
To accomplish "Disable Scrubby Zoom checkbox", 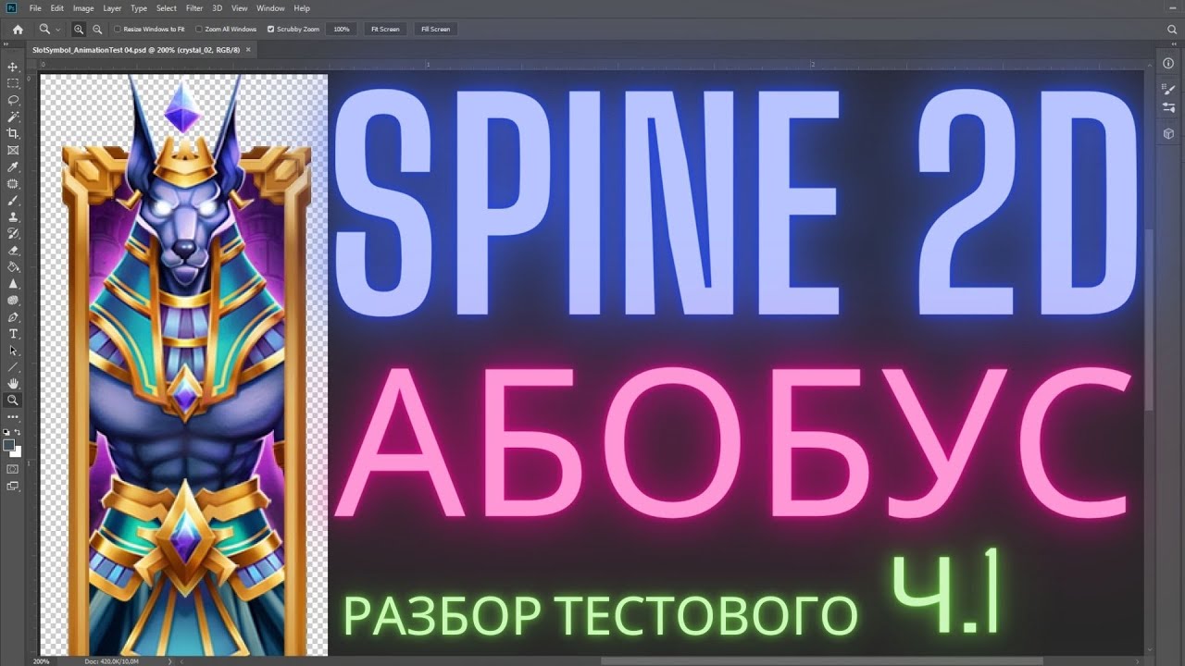I will coord(270,30).
